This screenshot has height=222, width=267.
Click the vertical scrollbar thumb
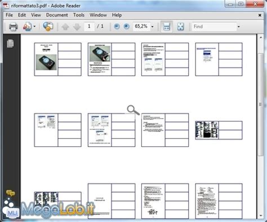click(261, 105)
